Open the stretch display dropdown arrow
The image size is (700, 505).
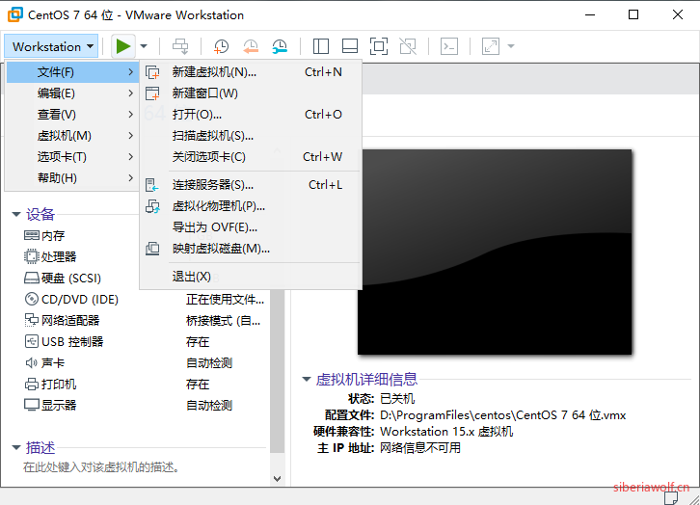click(511, 46)
